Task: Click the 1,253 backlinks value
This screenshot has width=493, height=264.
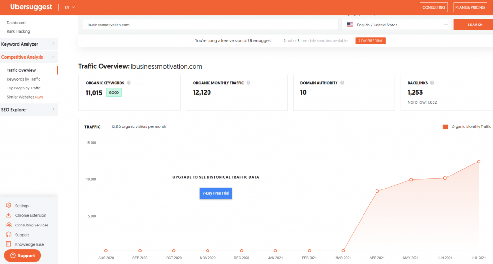Action: click(x=415, y=93)
